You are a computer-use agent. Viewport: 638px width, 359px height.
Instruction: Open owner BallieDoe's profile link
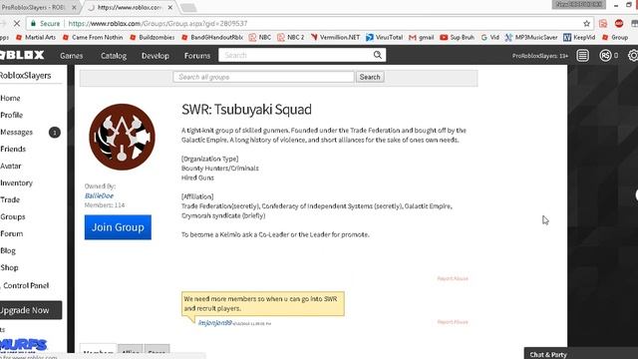point(99,195)
